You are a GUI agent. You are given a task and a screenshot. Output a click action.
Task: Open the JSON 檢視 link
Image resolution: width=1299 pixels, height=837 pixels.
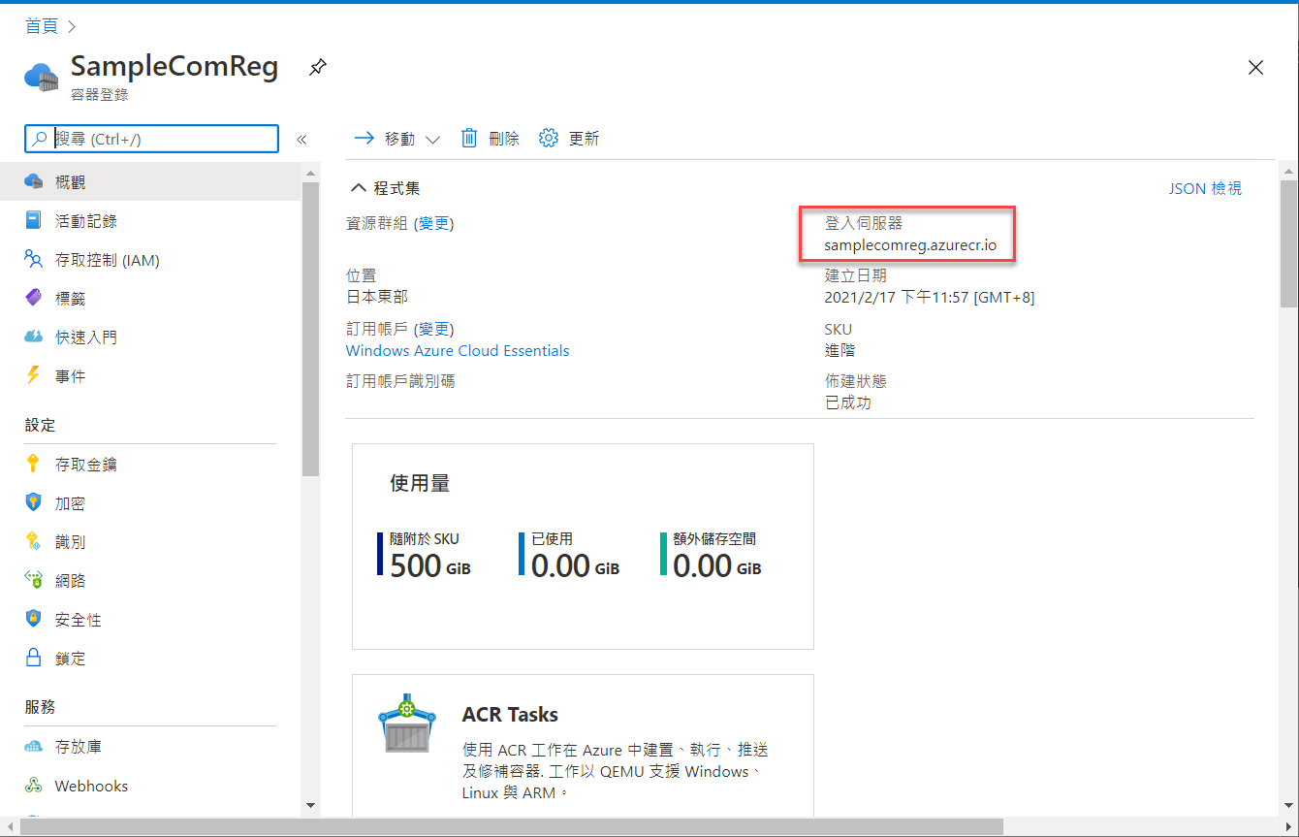click(1205, 188)
